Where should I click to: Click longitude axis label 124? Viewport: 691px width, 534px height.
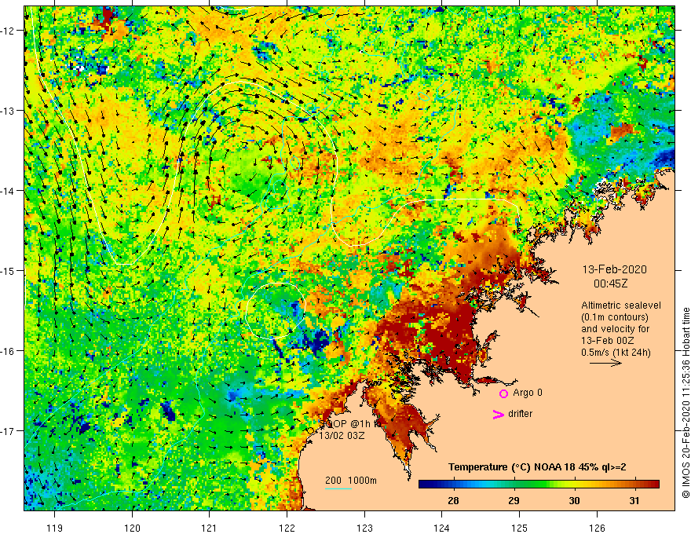pyautogui.click(x=441, y=528)
